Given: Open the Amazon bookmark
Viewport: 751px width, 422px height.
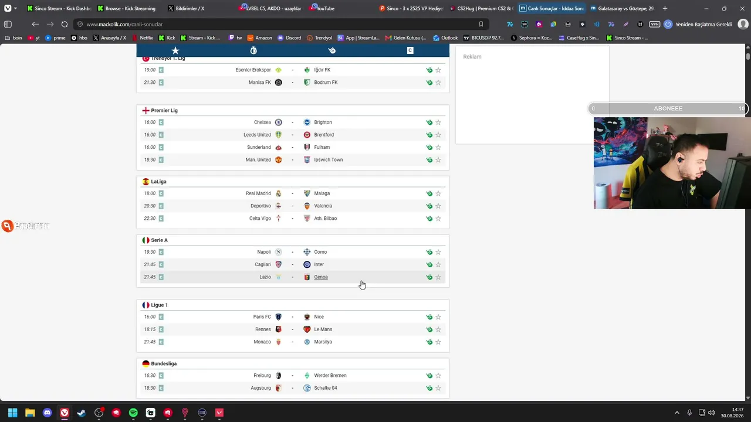Looking at the screenshot, I should tap(259, 38).
